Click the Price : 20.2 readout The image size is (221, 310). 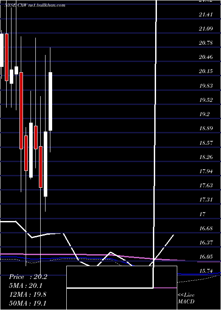(28, 277)
